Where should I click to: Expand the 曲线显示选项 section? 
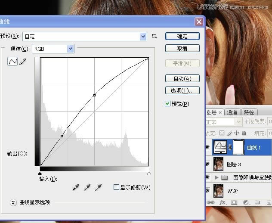[13, 202]
